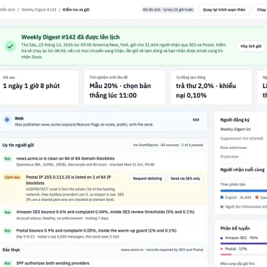Click the pink Postal 10% route bar
This screenshot has width=267, height=267.
[x=226, y=254]
